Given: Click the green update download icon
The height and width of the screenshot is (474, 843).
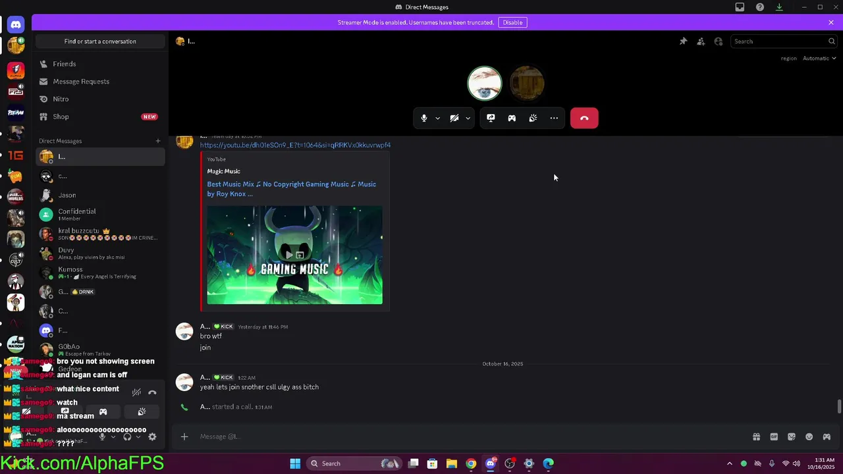Looking at the screenshot, I should point(779,7).
